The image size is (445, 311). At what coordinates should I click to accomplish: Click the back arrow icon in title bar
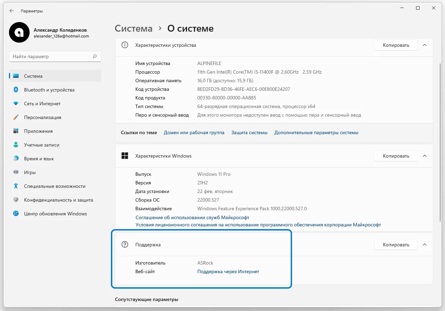[12, 11]
